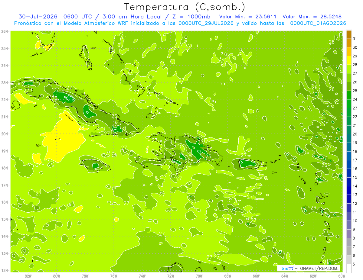Click the "28" contour label near Cuba

[x=81, y=128]
